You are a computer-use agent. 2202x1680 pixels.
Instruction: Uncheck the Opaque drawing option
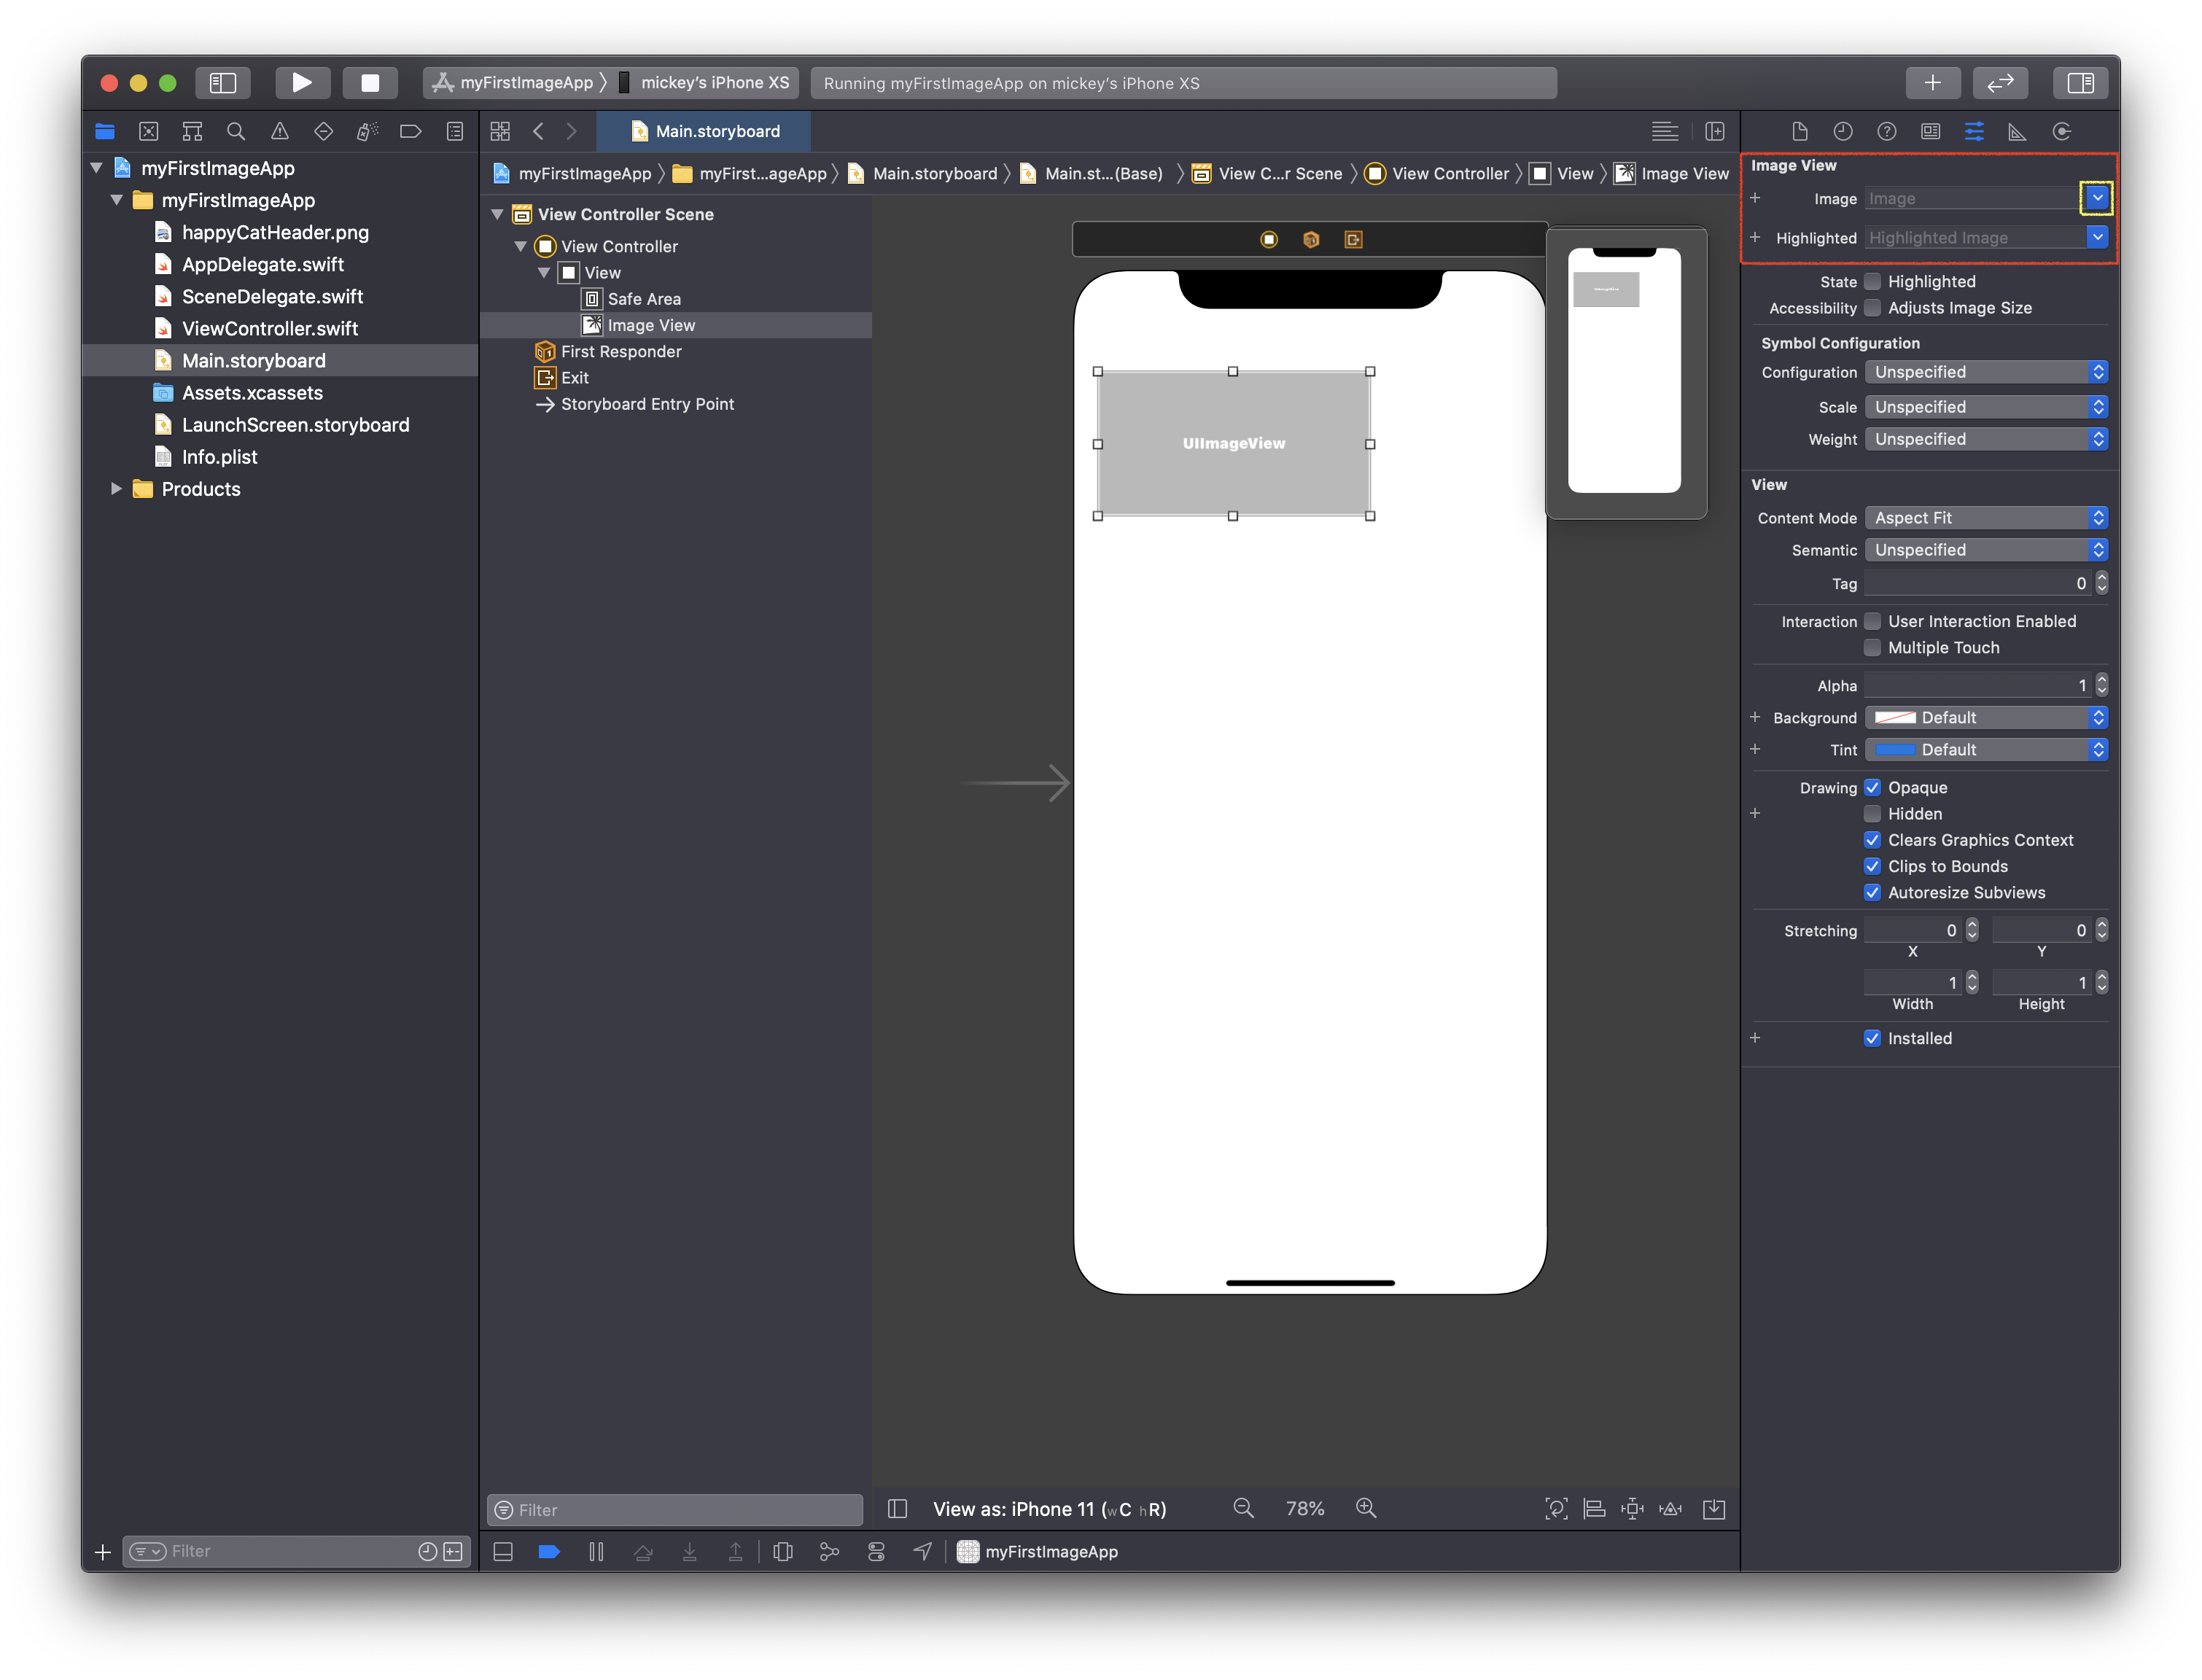pyautogui.click(x=1872, y=787)
